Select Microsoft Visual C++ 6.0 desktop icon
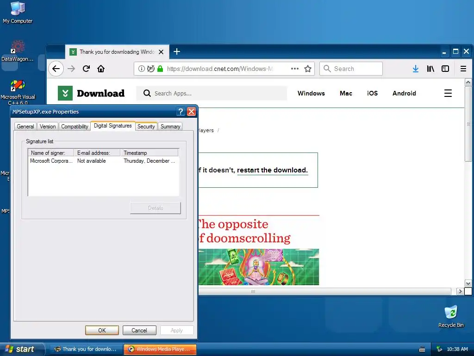This screenshot has width=474, height=356. pyautogui.click(x=18, y=92)
